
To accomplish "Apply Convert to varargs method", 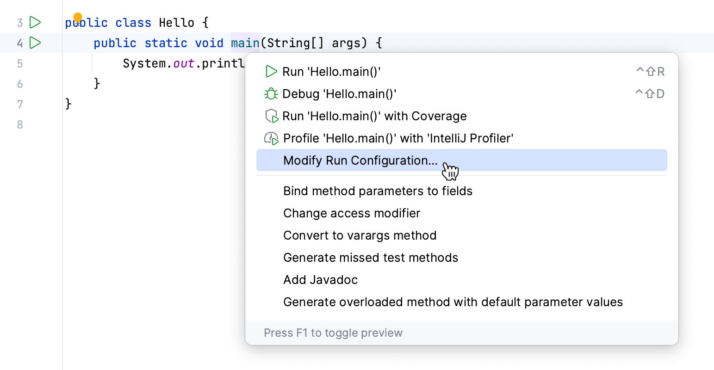I will [x=360, y=235].
